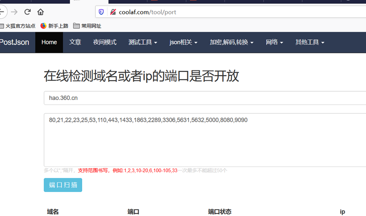Expand the 测试工具 dropdown menu

pos(143,42)
